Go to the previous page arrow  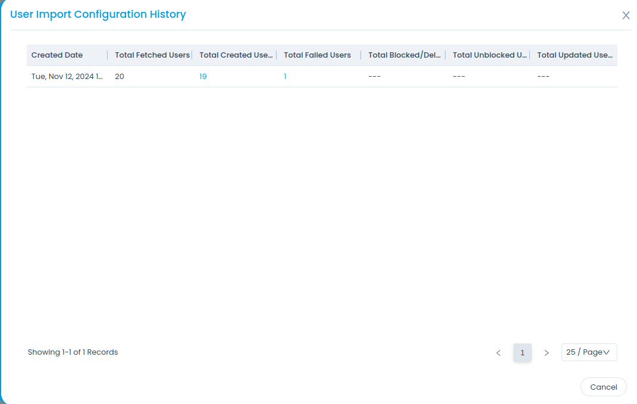[498, 353]
